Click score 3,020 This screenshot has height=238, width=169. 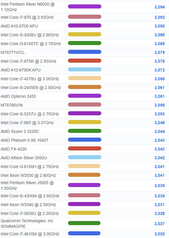(x=160, y=234)
